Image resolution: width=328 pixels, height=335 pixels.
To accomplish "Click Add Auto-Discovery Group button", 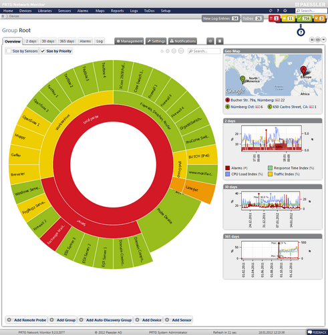I will [x=106, y=320].
